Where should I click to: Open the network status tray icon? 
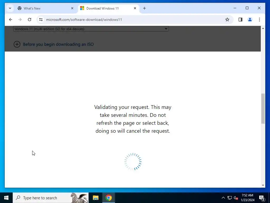230,198
